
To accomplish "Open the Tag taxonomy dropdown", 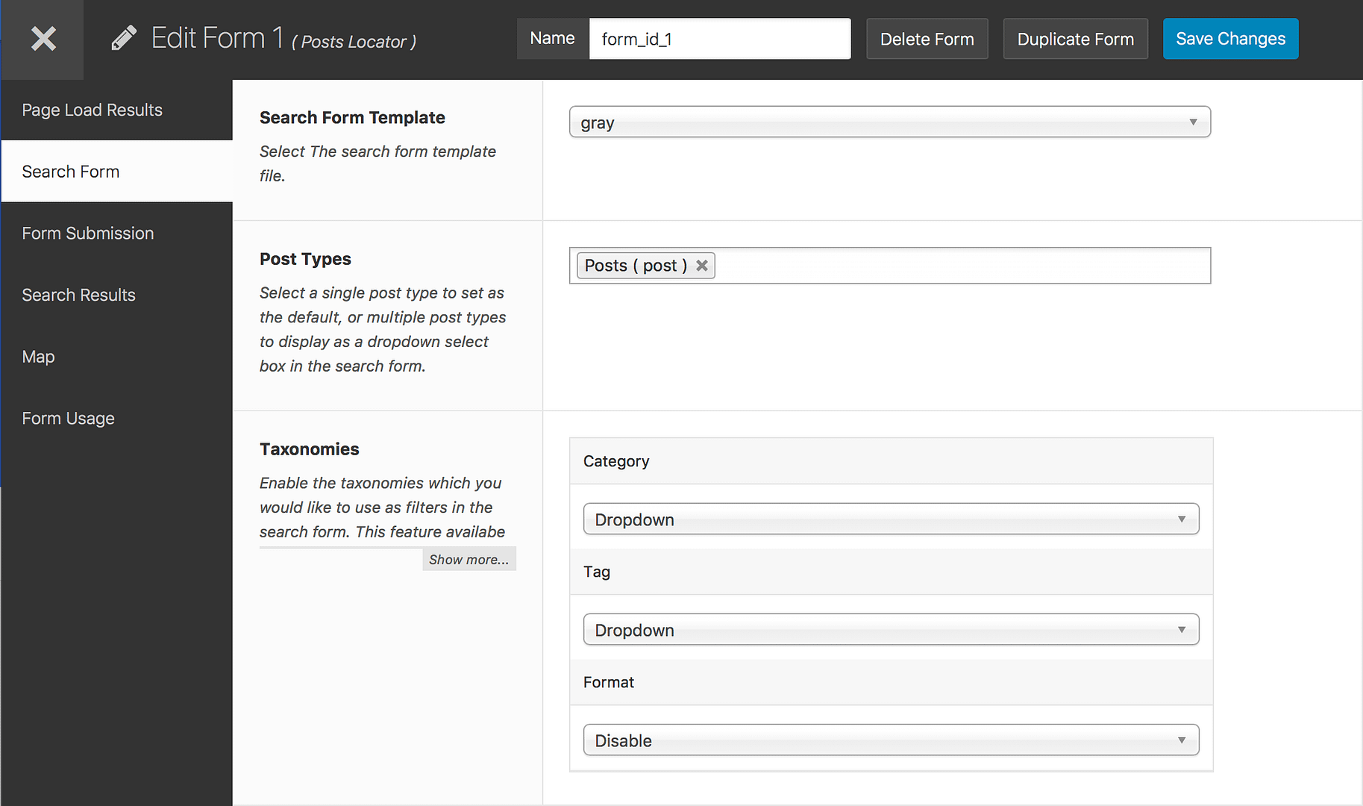I will click(891, 630).
